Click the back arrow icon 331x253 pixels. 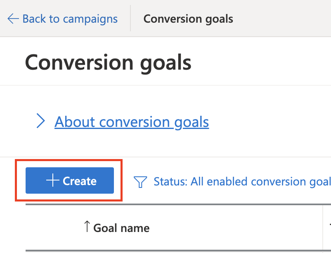[13, 19]
